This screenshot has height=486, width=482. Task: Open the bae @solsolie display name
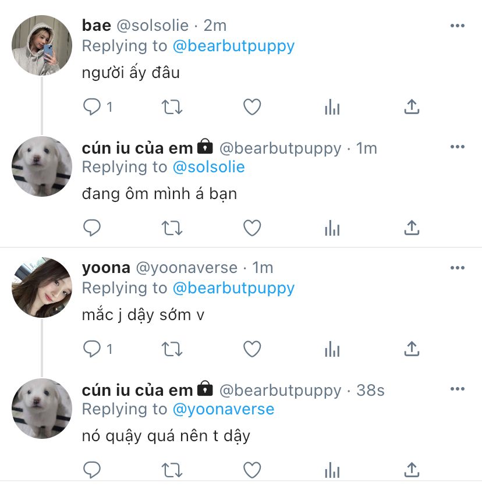(x=97, y=26)
